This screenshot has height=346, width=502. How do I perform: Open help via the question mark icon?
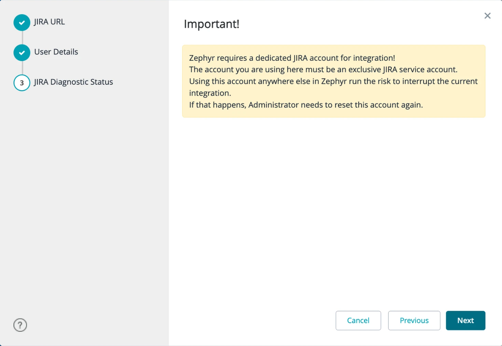(x=20, y=325)
